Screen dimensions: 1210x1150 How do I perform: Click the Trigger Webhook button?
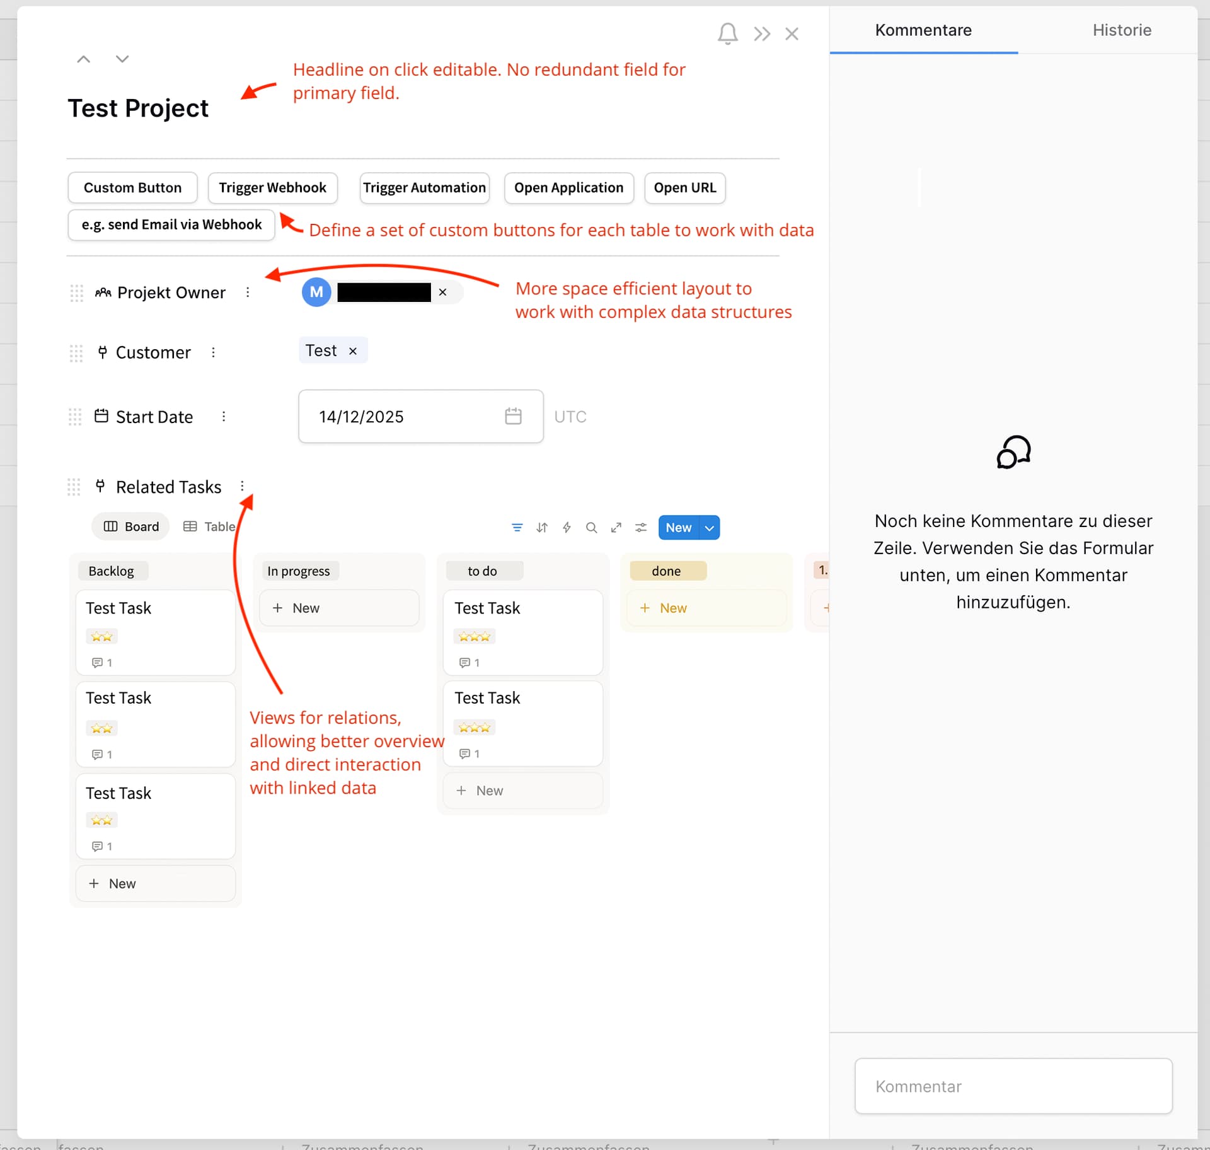pos(272,188)
